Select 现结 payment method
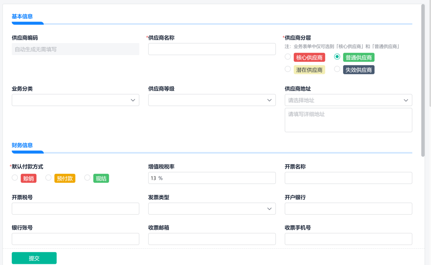This screenshot has width=431, height=265. [x=87, y=178]
